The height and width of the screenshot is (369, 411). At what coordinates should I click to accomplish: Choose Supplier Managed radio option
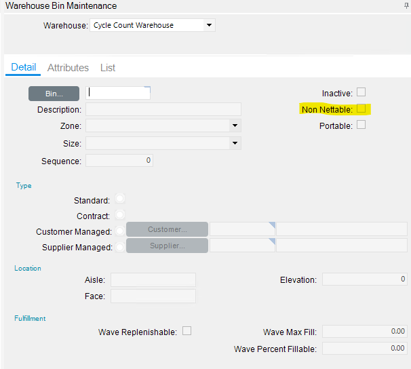tap(120, 247)
